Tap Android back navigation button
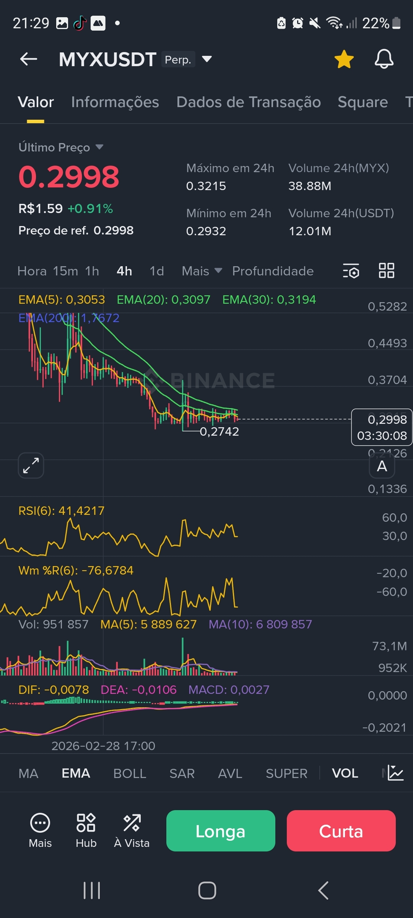This screenshot has width=413, height=918. click(x=324, y=890)
